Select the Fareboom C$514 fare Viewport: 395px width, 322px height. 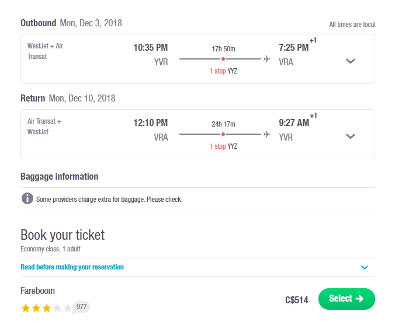click(x=347, y=299)
